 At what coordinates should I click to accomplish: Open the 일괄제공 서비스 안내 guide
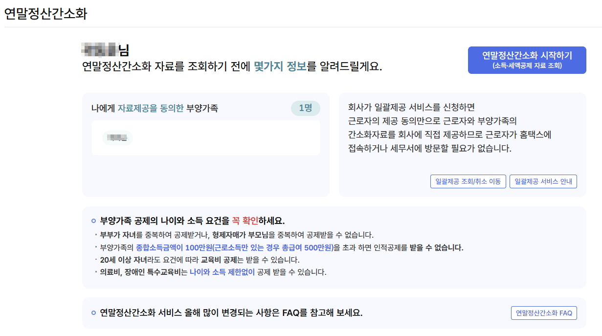[543, 181]
